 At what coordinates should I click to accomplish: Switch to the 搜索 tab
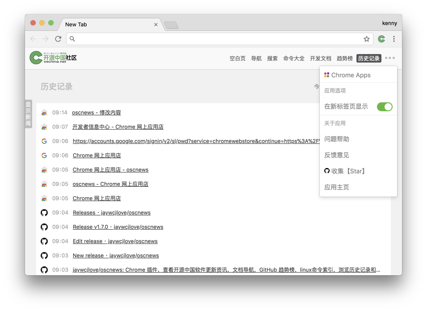pos(272,58)
